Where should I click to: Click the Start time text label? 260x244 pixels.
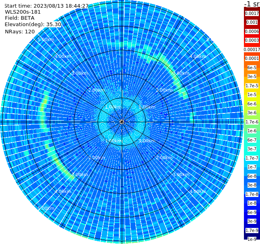46,6
